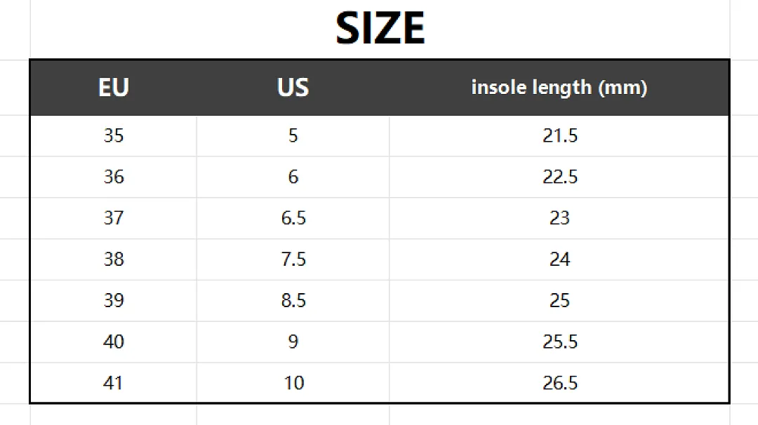This screenshot has width=758, height=425.
Task: Select the EU 40 cell
Action: pyautogui.click(x=114, y=342)
